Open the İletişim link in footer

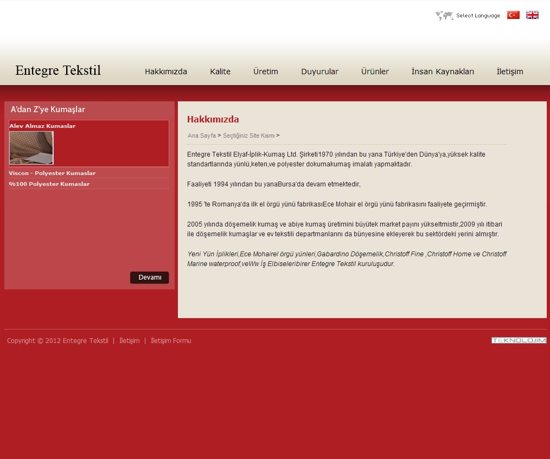click(x=129, y=341)
